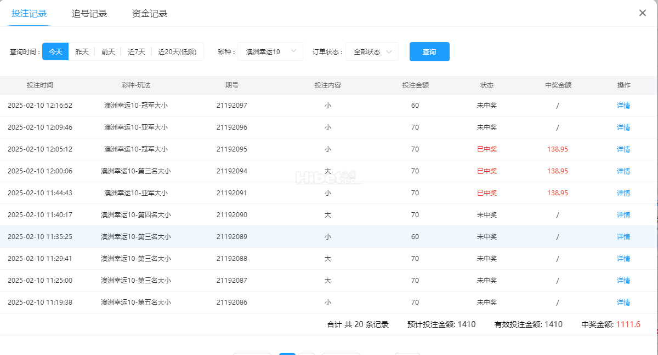Image resolution: width=658 pixels, height=355 pixels.
Task: Click the issue number 21192097
Action: coord(232,106)
